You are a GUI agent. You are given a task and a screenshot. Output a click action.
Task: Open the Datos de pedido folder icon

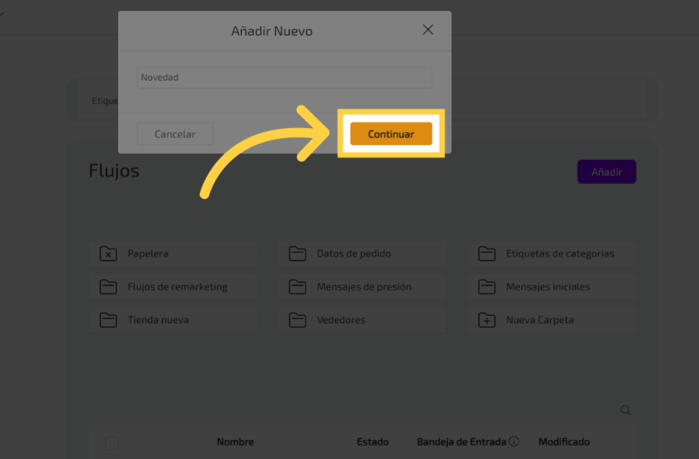(297, 254)
